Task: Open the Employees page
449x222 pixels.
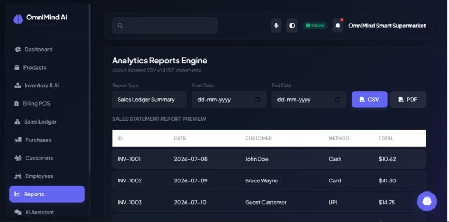Action: click(x=47, y=176)
